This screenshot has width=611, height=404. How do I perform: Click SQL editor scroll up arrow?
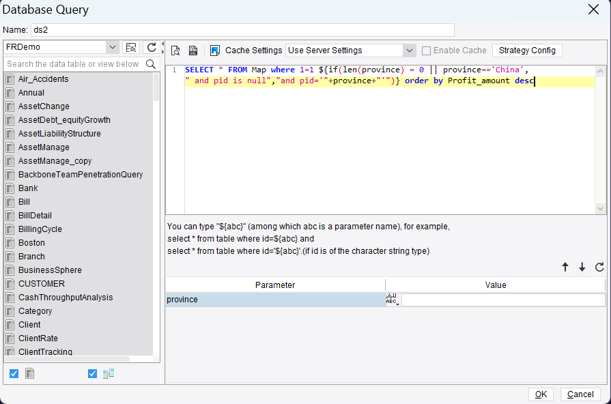(x=600, y=71)
